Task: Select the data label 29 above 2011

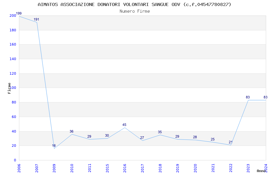Action: coord(89,136)
